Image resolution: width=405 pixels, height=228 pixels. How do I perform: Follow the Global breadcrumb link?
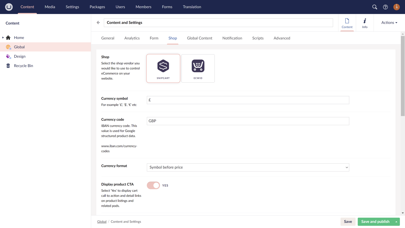click(x=102, y=222)
